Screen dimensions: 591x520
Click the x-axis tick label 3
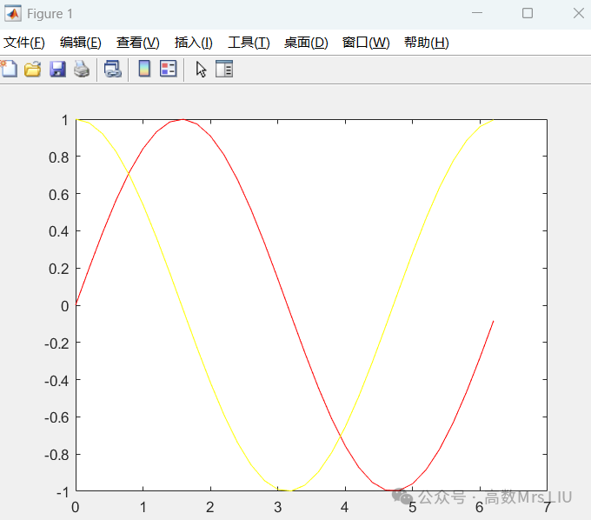[x=278, y=507]
